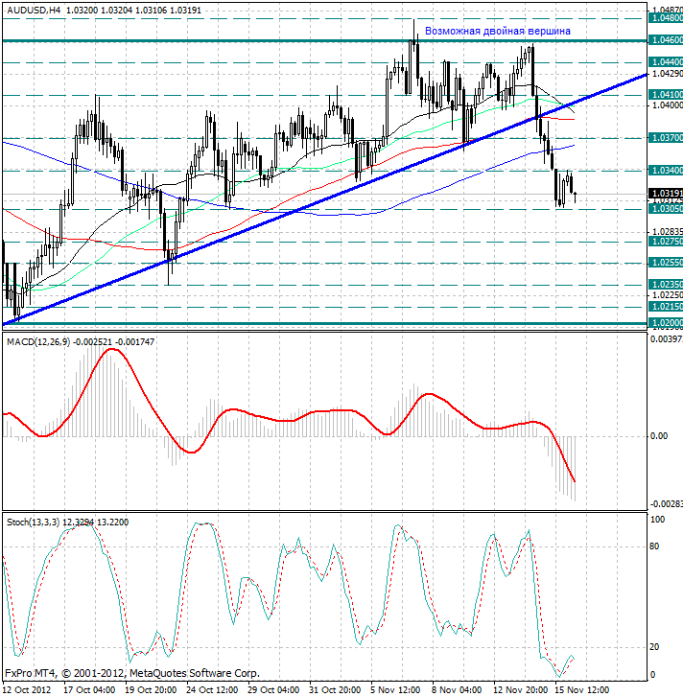
Task: Select the '19 Oct 20:00' time label
Action: 151,690
